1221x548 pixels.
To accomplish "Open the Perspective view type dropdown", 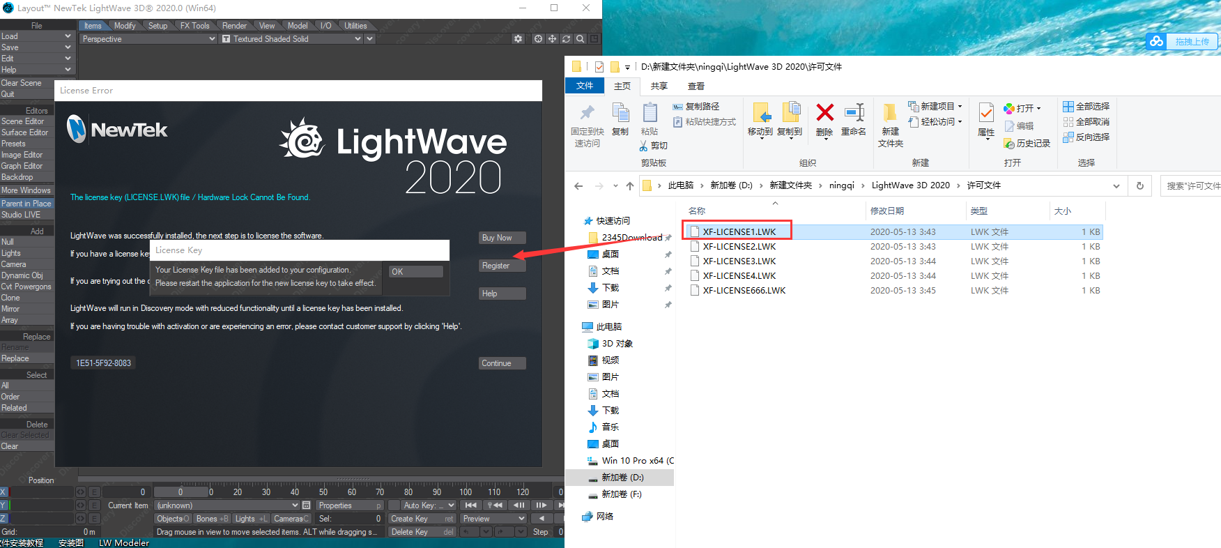I will pos(148,39).
